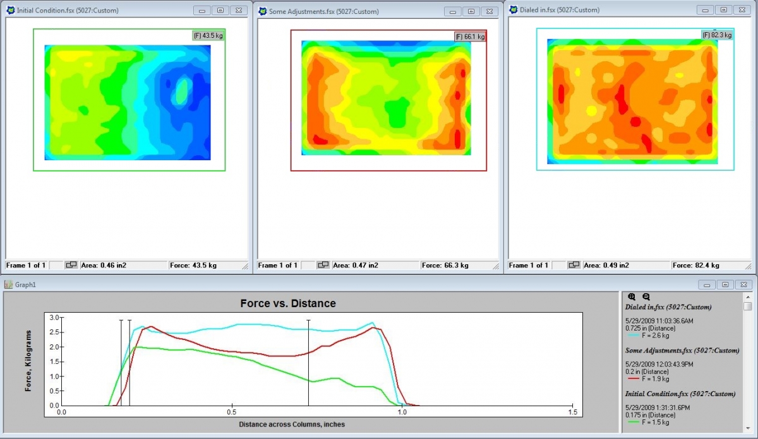Image resolution: width=758 pixels, height=439 pixels.
Task: Click the Dialed in.fsx window title icon
Action: 514,10
